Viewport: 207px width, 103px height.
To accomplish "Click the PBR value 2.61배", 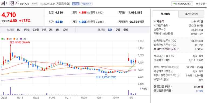I will [x=189, y=75].
